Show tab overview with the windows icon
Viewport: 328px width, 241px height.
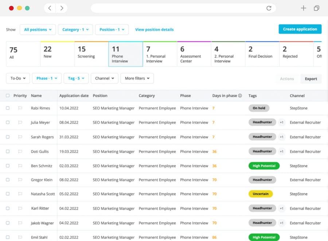316,8
